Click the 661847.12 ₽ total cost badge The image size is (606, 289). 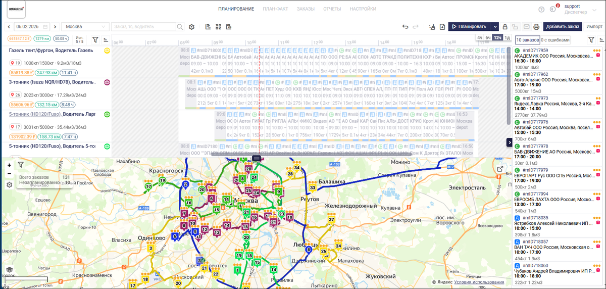pyautogui.click(x=19, y=38)
